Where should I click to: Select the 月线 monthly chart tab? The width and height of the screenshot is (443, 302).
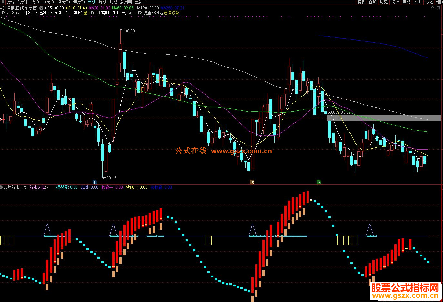click(x=113, y=2)
